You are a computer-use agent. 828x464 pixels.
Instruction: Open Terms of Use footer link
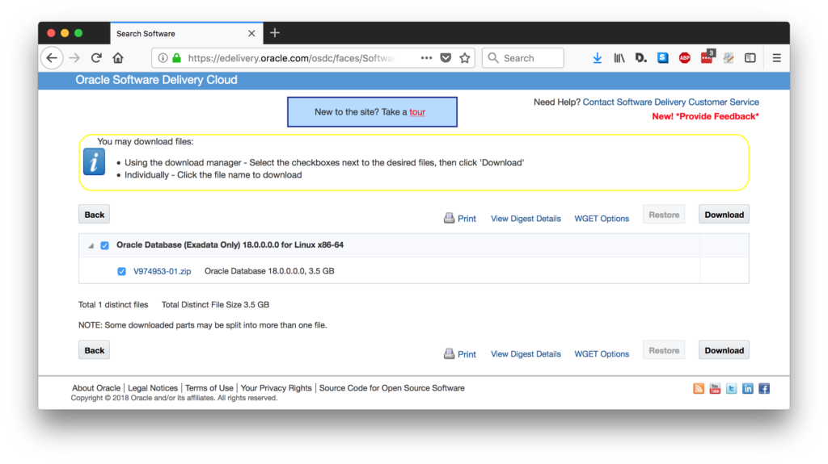pos(209,388)
